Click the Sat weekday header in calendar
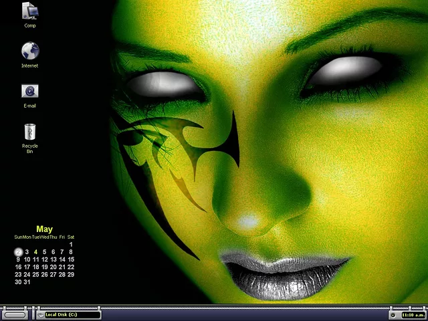428x321 pixels. pyautogui.click(x=71, y=237)
